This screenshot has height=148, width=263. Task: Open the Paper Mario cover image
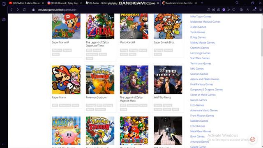pyautogui.click(x=66, y=80)
